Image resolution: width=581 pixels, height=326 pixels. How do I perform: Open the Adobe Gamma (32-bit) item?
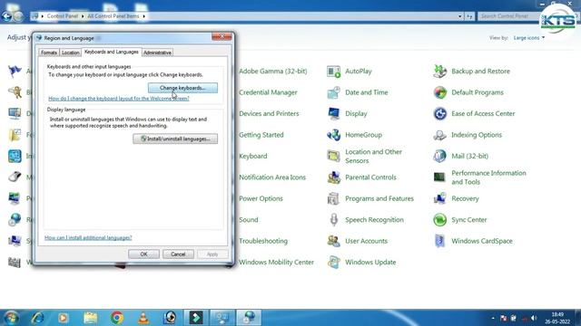click(273, 72)
